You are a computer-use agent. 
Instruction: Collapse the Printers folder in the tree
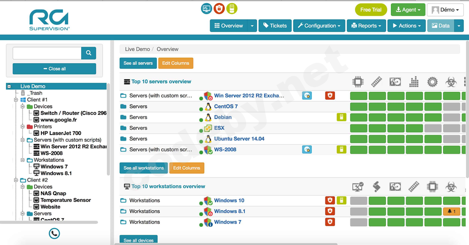click(23, 127)
